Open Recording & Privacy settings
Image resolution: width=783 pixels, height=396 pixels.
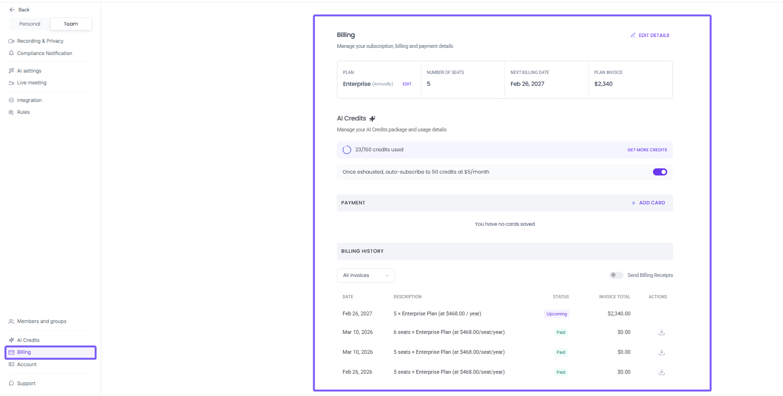(40, 41)
